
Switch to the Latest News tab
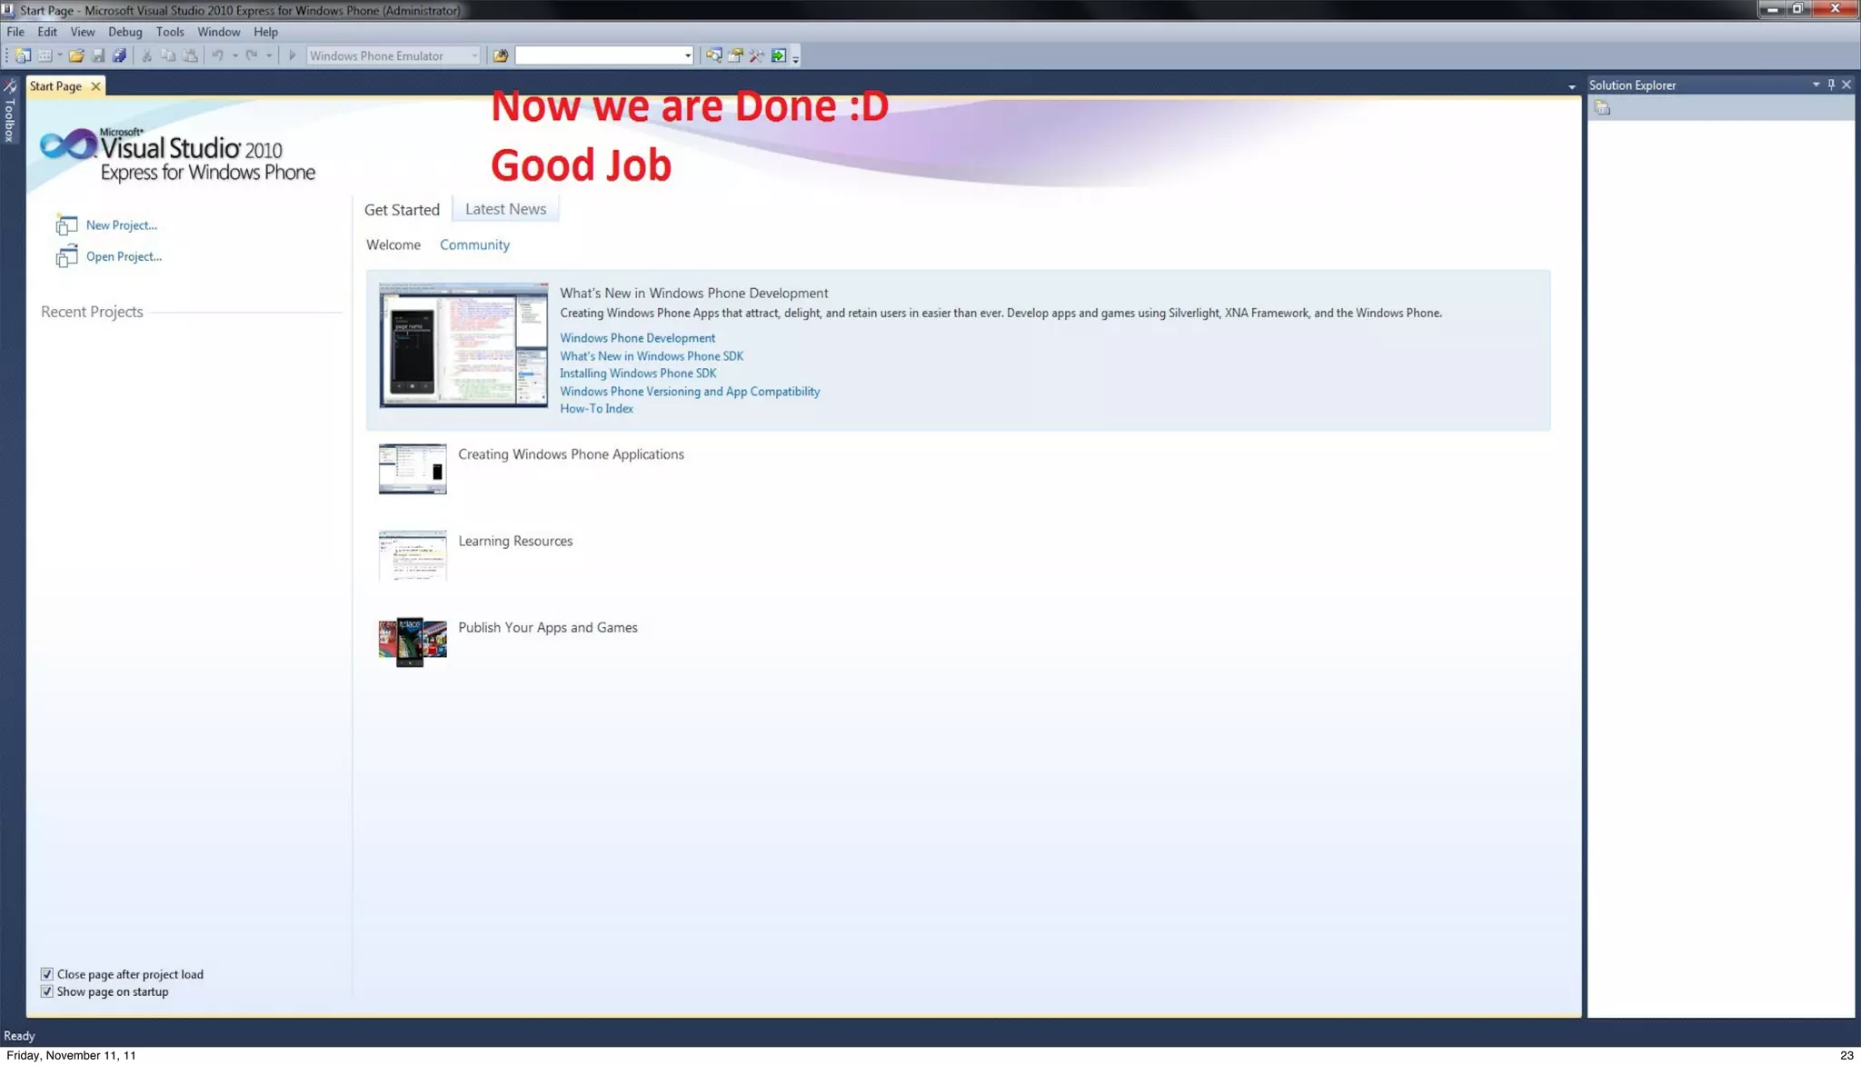pos(505,209)
